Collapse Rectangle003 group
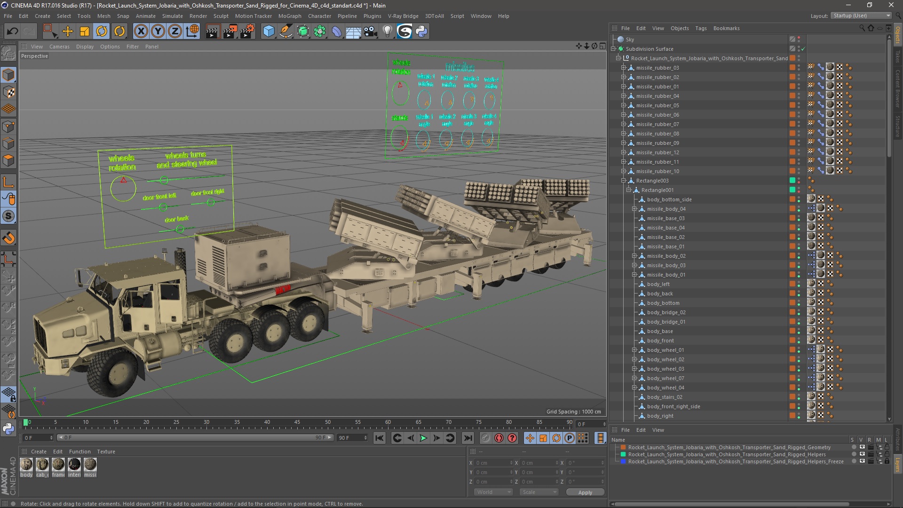 pos(624,181)
